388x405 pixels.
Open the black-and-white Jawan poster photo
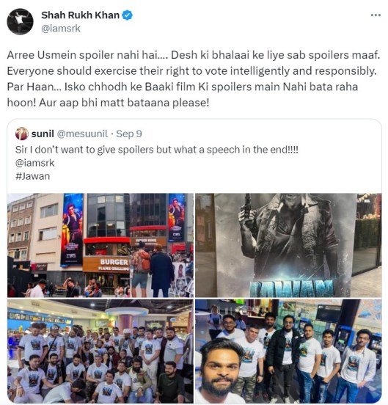288,245
